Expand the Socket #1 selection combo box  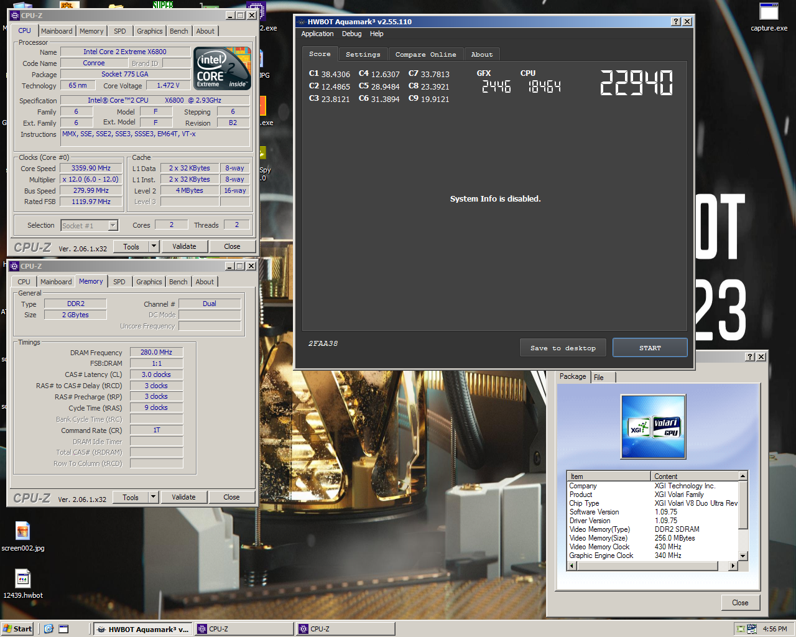click(x=113, y=225)
